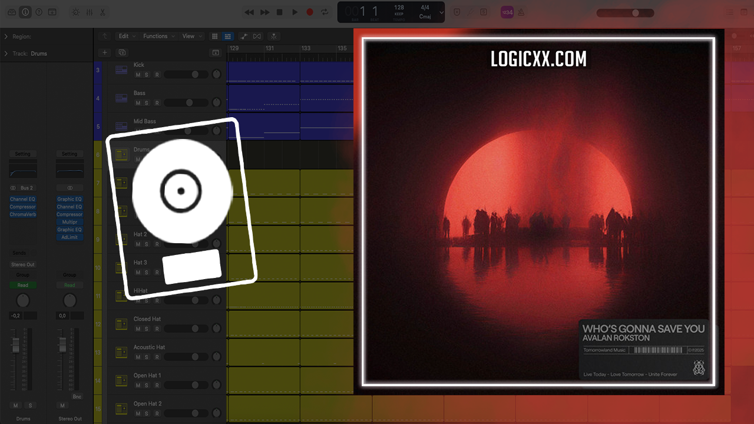The image size is (754, 424).
Task: Click the Record button in transport
Action: (x=310, y=12)
